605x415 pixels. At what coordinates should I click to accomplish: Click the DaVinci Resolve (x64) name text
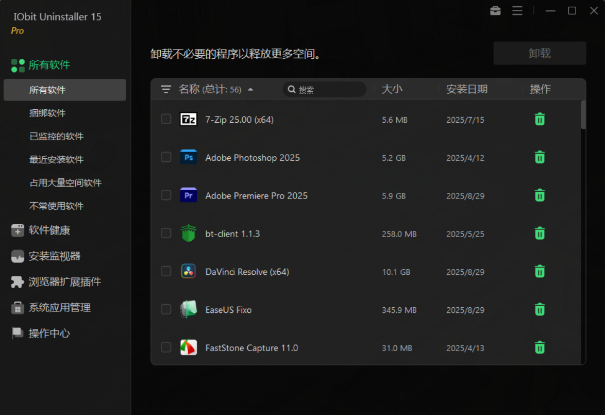[247, 272]
